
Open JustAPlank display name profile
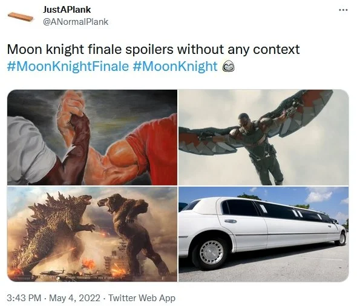(x=67, y=10)
